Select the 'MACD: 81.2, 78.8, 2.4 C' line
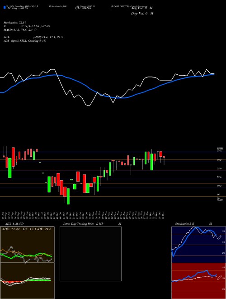 (20, 30)
